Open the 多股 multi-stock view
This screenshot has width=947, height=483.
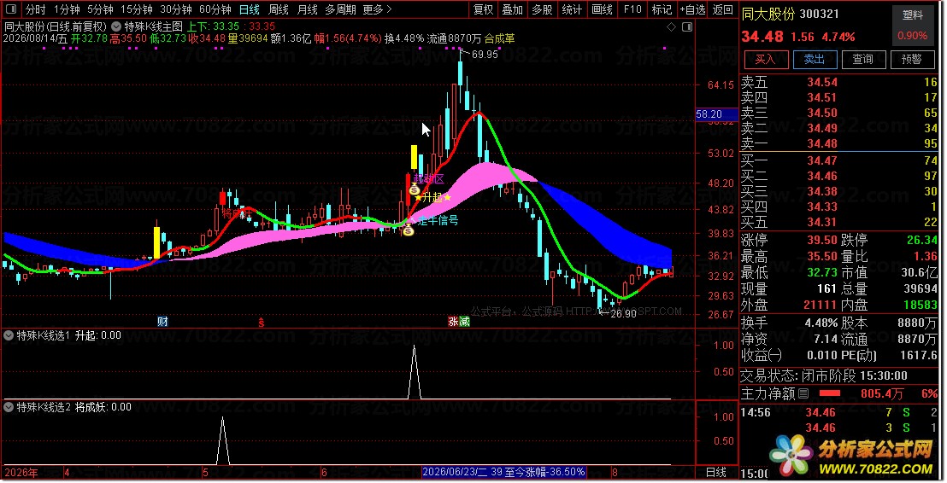542,9
